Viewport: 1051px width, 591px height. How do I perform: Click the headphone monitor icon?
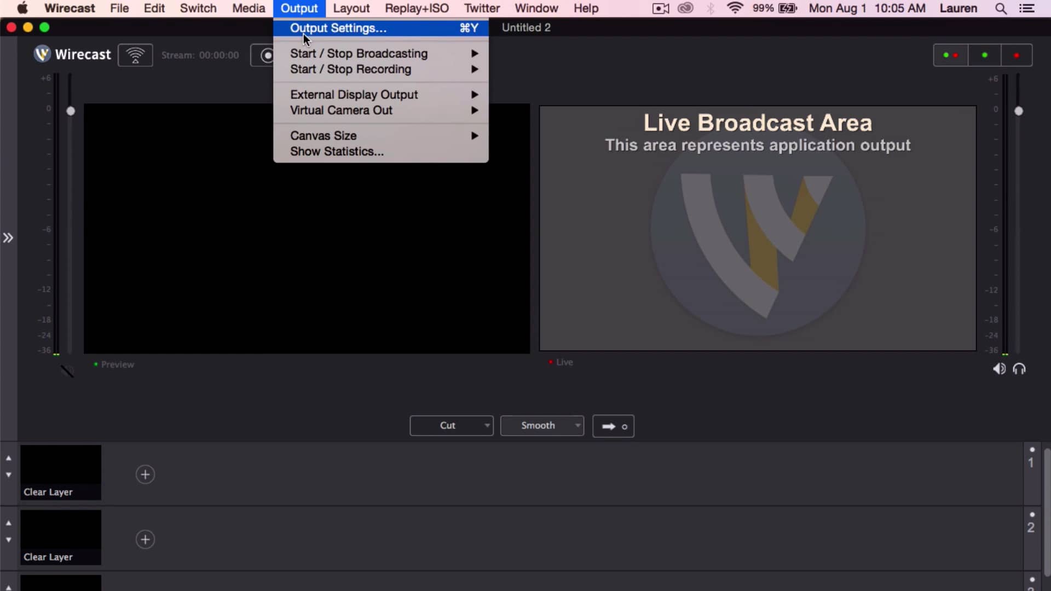tap(1020, 369)
